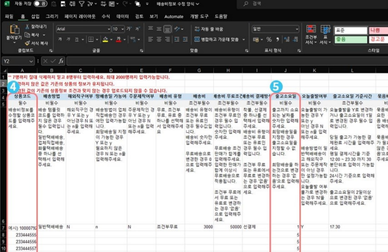Click the increase decimal icon
Image resolution: width=388 pixels, height=252 pixels.
click(x=287, y=39)
